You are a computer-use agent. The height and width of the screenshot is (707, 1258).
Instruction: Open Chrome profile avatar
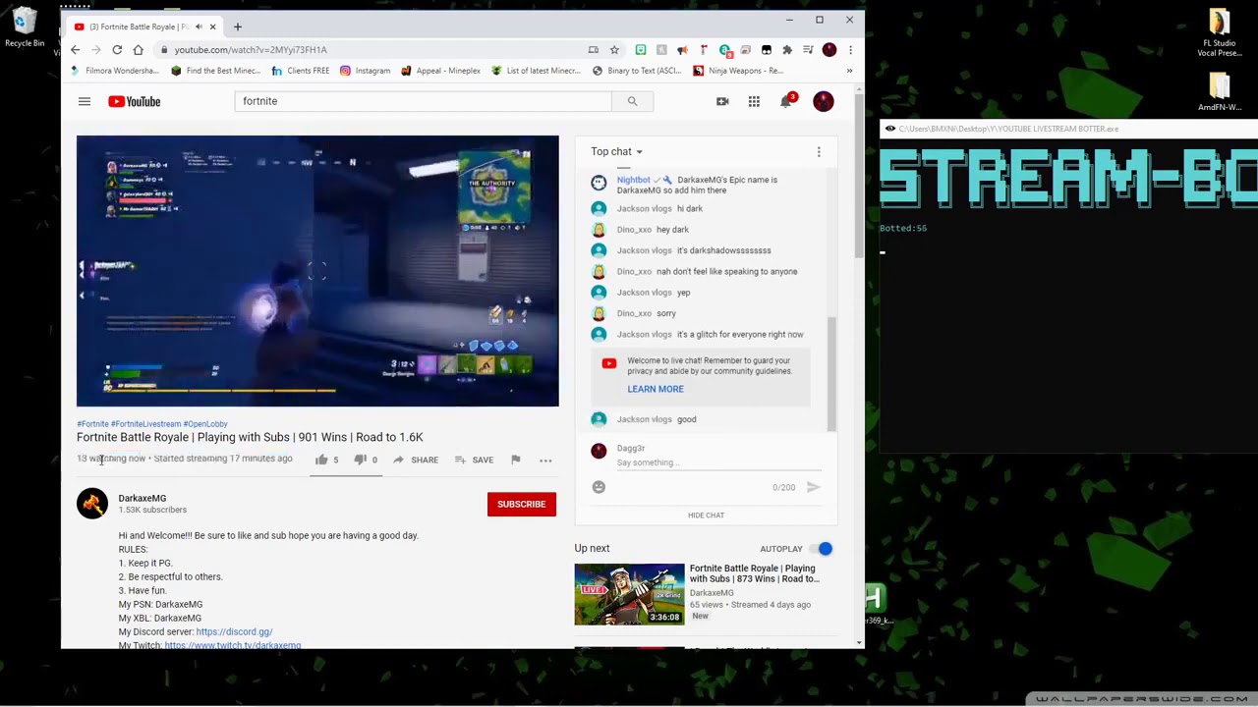[x=829, y=49]
